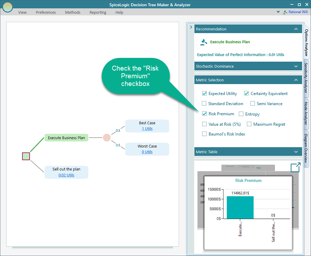Enable the Standard Deviation checkbox

click(204, 104)
